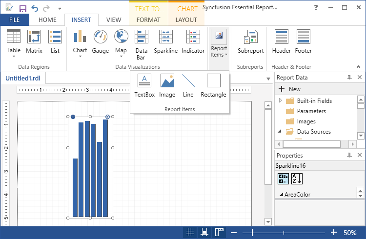Insert an Indicator data visualization
Image resolution: width=366 pixels, height=239 pixels.
click(x=193, y=41)
